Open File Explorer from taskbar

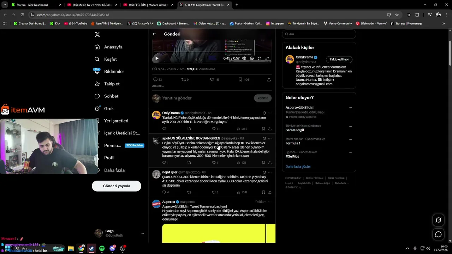point(71,248)
